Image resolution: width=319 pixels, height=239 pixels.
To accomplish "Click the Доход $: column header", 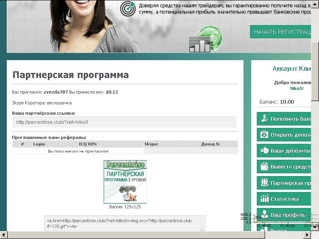I will pos(211,144).
